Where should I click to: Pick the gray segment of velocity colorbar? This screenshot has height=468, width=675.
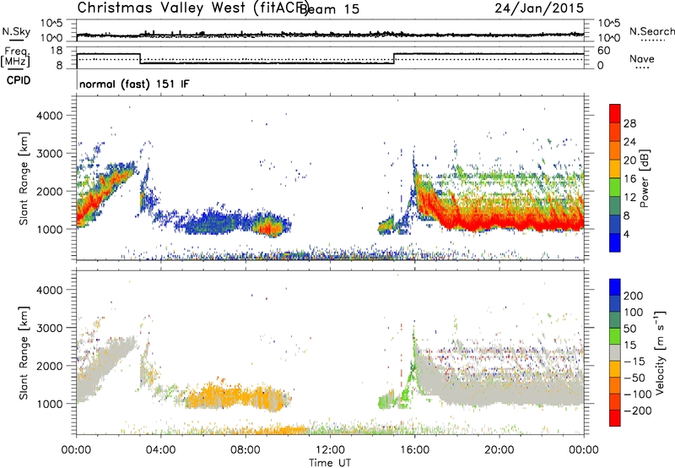(x=615, y=353)
